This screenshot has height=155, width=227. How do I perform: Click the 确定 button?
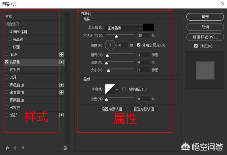pos(205,17)
